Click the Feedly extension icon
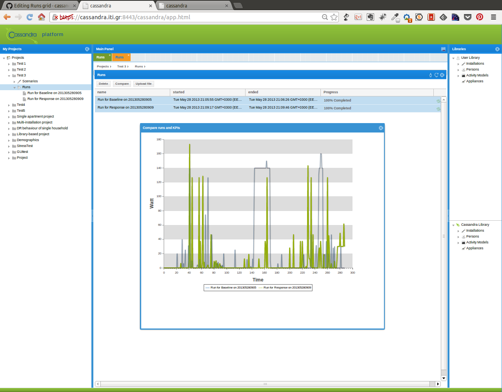The height and width of the screenshot is (392, 502). [x=443, y=17]
